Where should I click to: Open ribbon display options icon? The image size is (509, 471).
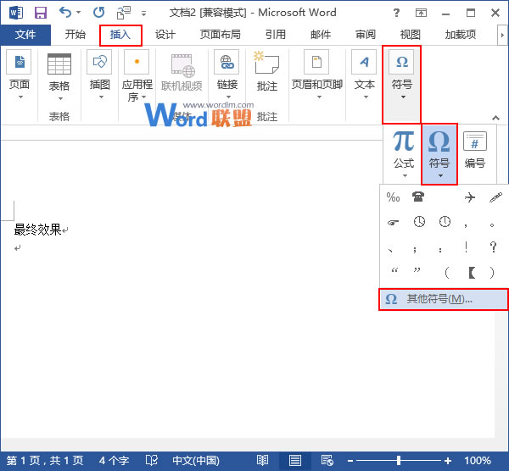[x=421, y=13]
